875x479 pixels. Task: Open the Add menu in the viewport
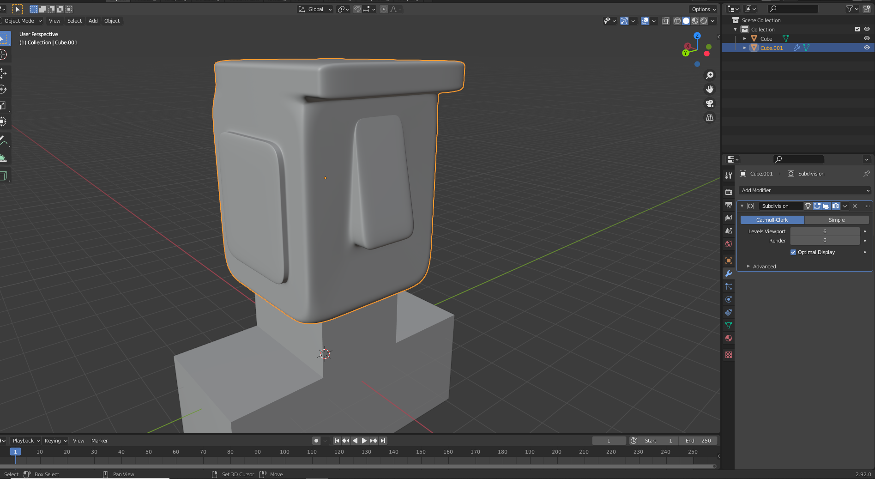coord(93,21)
